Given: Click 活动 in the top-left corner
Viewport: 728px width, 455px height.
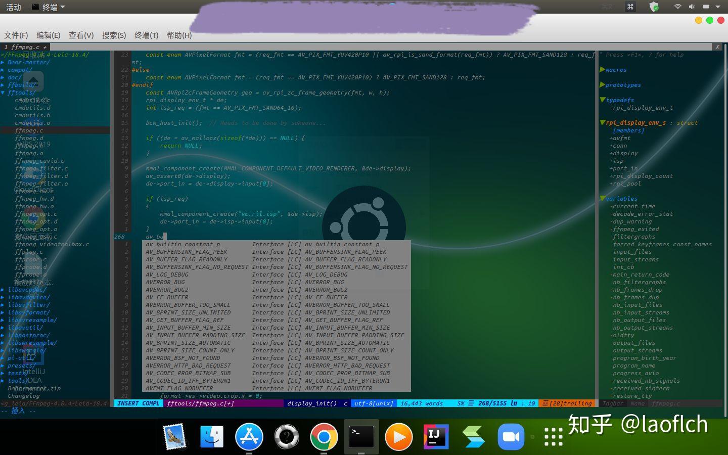Looking at the screenshot, I should pos(13,7).
